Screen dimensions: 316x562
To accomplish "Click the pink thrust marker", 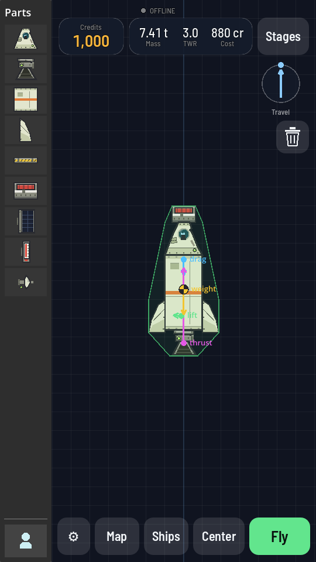I will click(x=183, y=343).
